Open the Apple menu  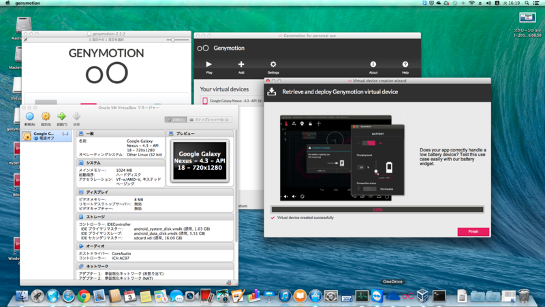point(7,3)
